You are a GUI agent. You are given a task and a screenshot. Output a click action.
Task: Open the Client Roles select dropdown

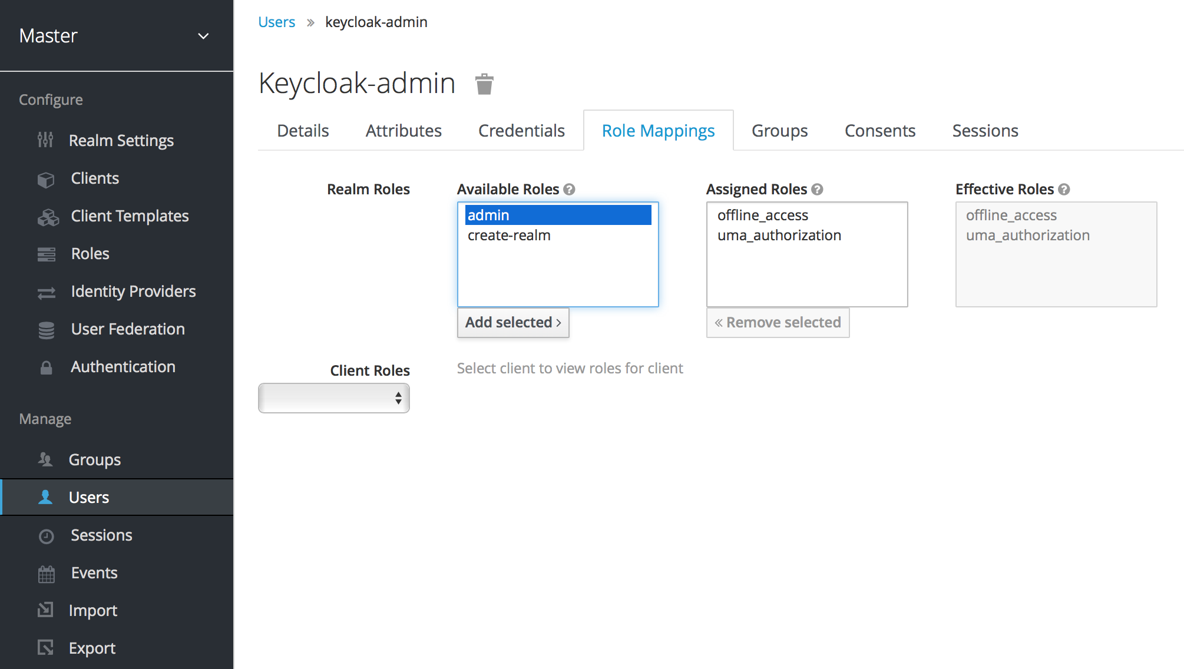(334, 398)
